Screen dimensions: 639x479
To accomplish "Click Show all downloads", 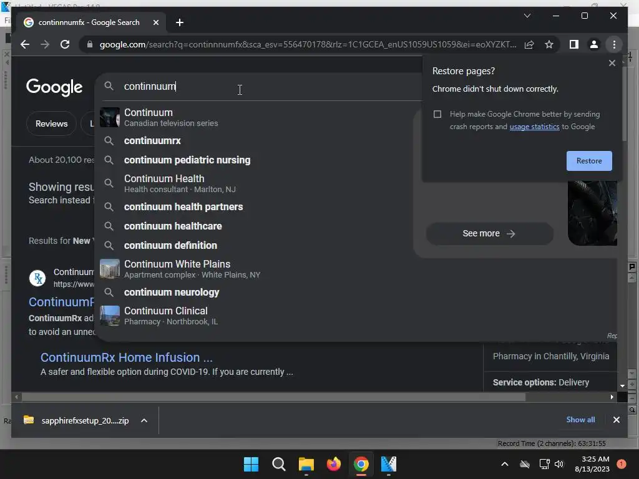I will pyautogui.click(x=580, y=420).
